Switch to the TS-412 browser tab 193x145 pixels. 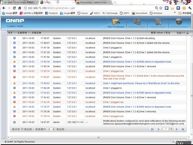point(57,2)
